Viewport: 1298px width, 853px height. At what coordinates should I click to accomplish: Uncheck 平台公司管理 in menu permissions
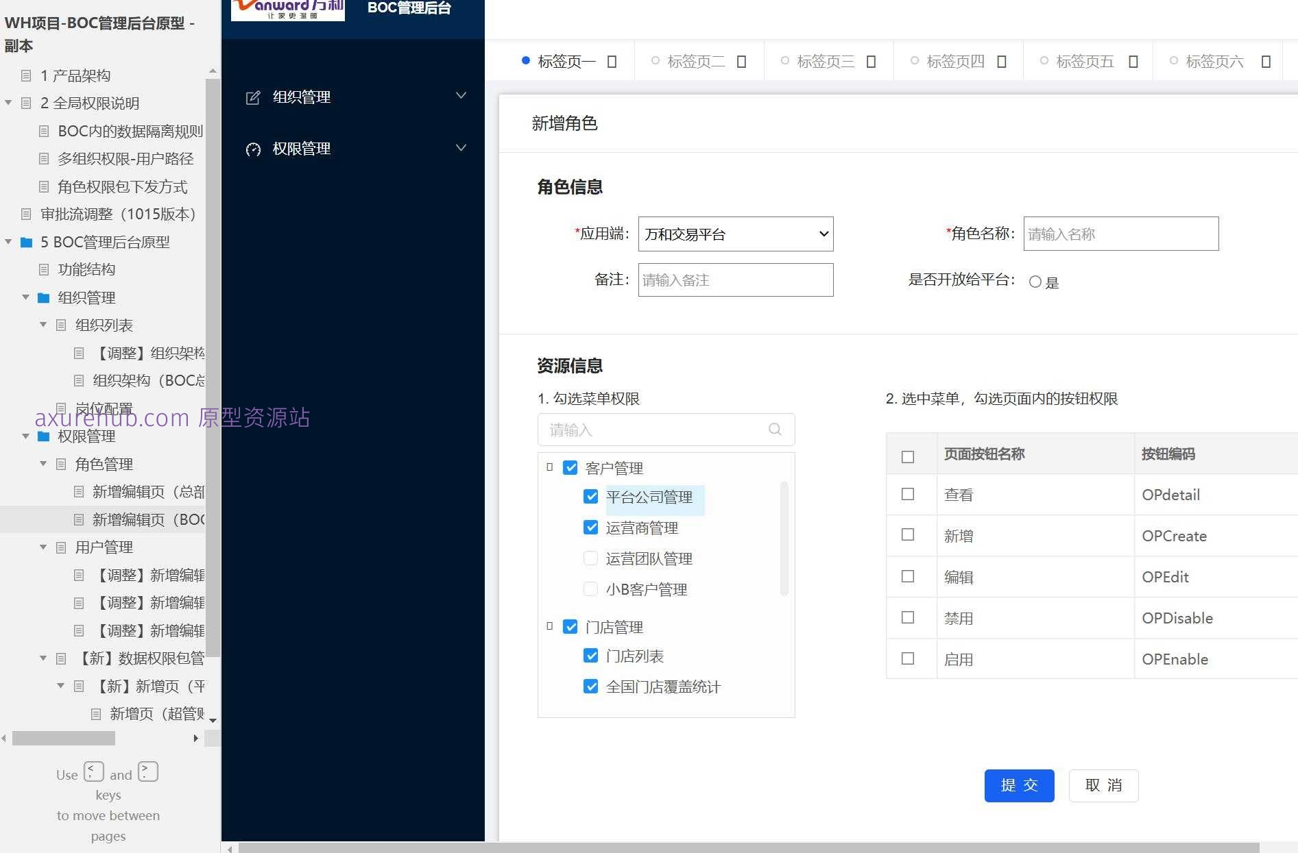pyautogui.click(x=591, y=497)
